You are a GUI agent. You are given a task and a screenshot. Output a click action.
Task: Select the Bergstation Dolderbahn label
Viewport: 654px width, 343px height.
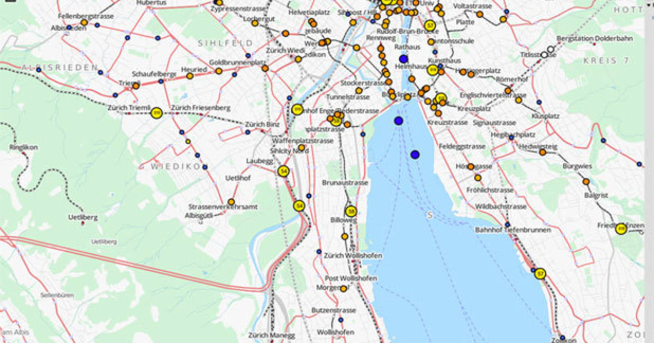point(595,38)
